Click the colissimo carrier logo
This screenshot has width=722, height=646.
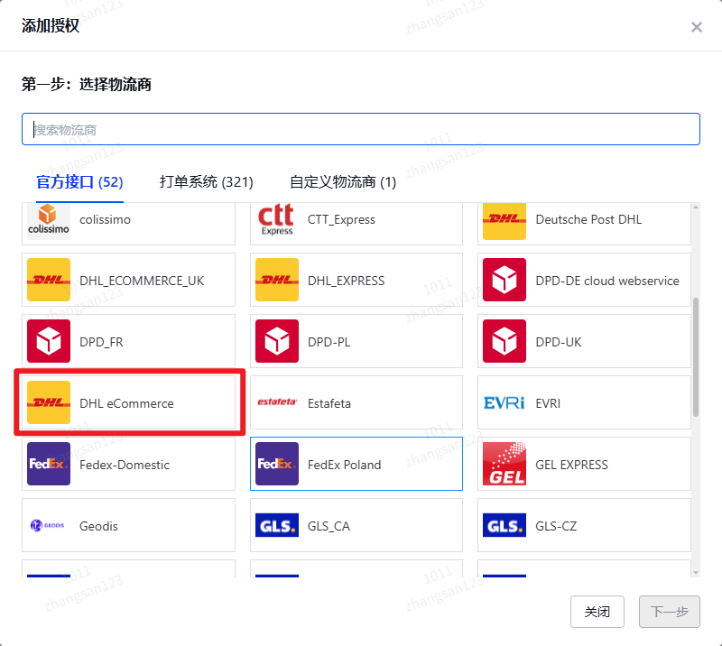49,221
